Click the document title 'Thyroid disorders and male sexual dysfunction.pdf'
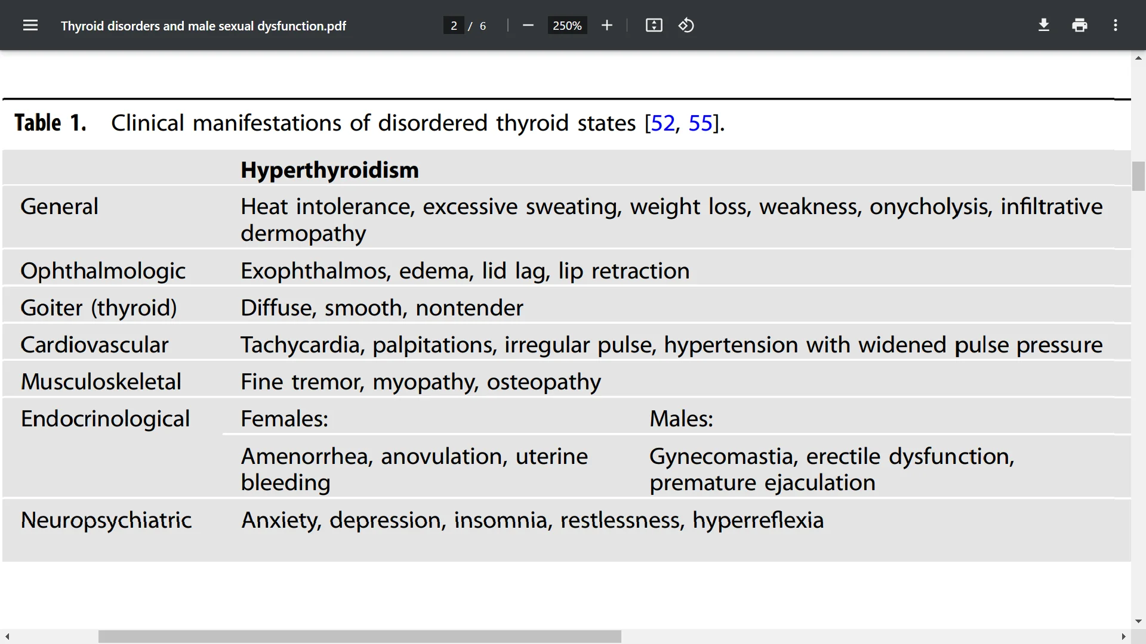Image resolution: width=1146 pixels, height=644 pixels. pos(203,26)
